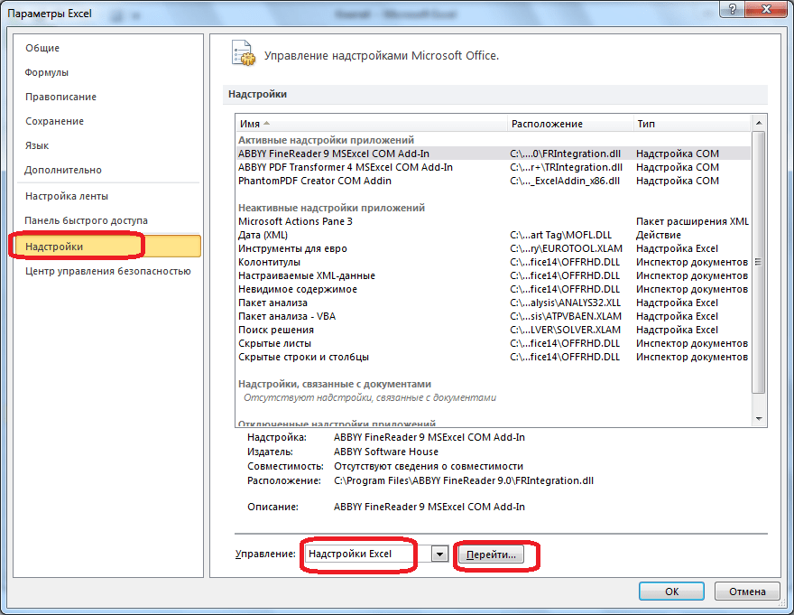Select the Колонтитулы row
This screenshot has height=615, width=794.
494,262
